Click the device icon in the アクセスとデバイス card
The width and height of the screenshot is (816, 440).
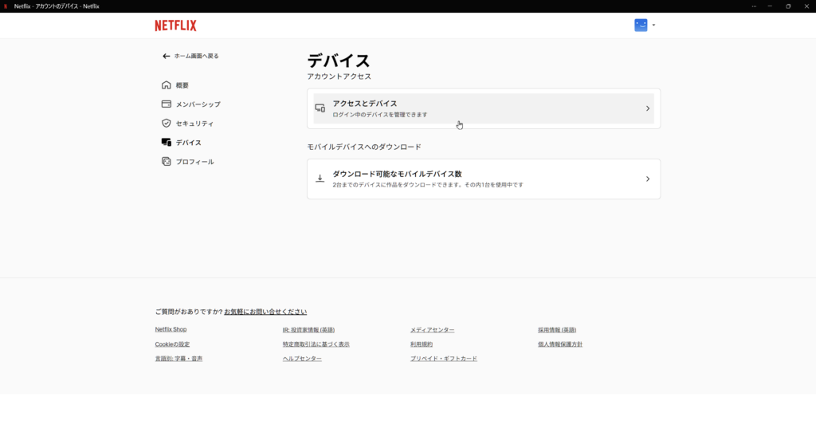pyautogui.click(x=320, y=108)
